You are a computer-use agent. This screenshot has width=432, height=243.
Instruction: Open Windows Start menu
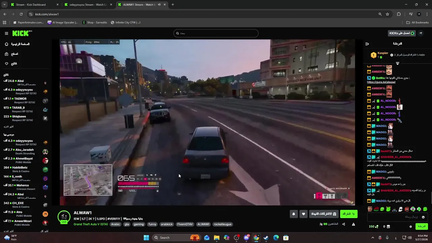coord(146,238)
